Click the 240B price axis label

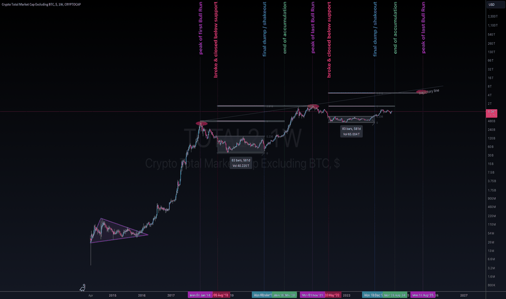pyautogui.click(x=491, y=129)
